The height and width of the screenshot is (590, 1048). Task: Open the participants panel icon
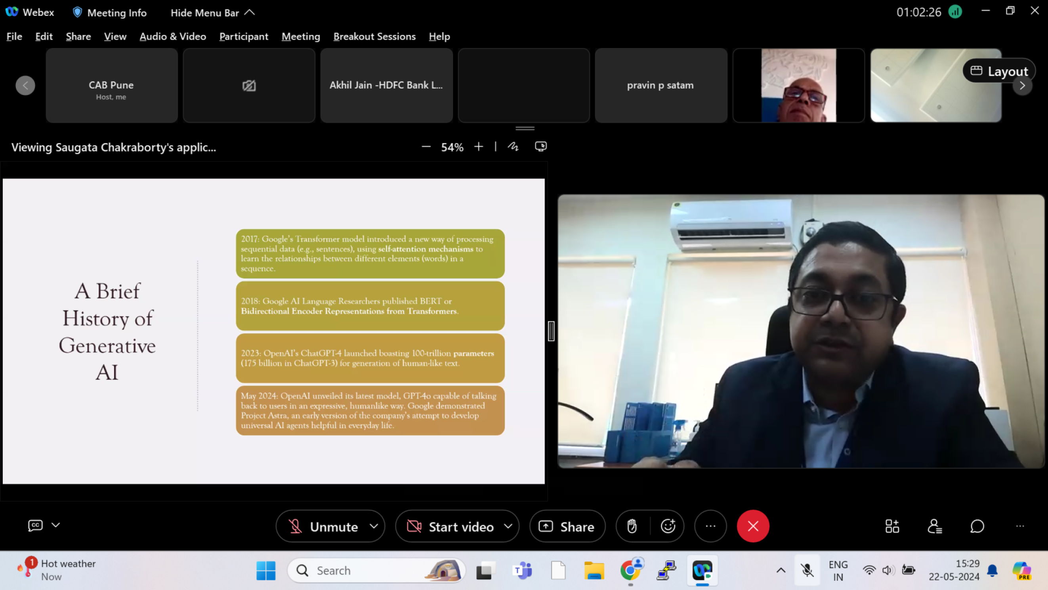(935, 526)
